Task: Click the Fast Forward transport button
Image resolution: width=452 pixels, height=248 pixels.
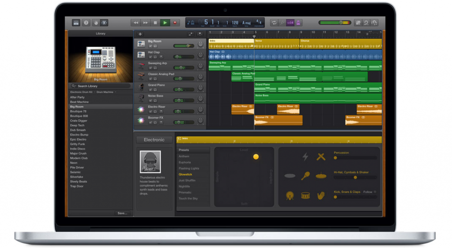Action: tap(145, 23)
